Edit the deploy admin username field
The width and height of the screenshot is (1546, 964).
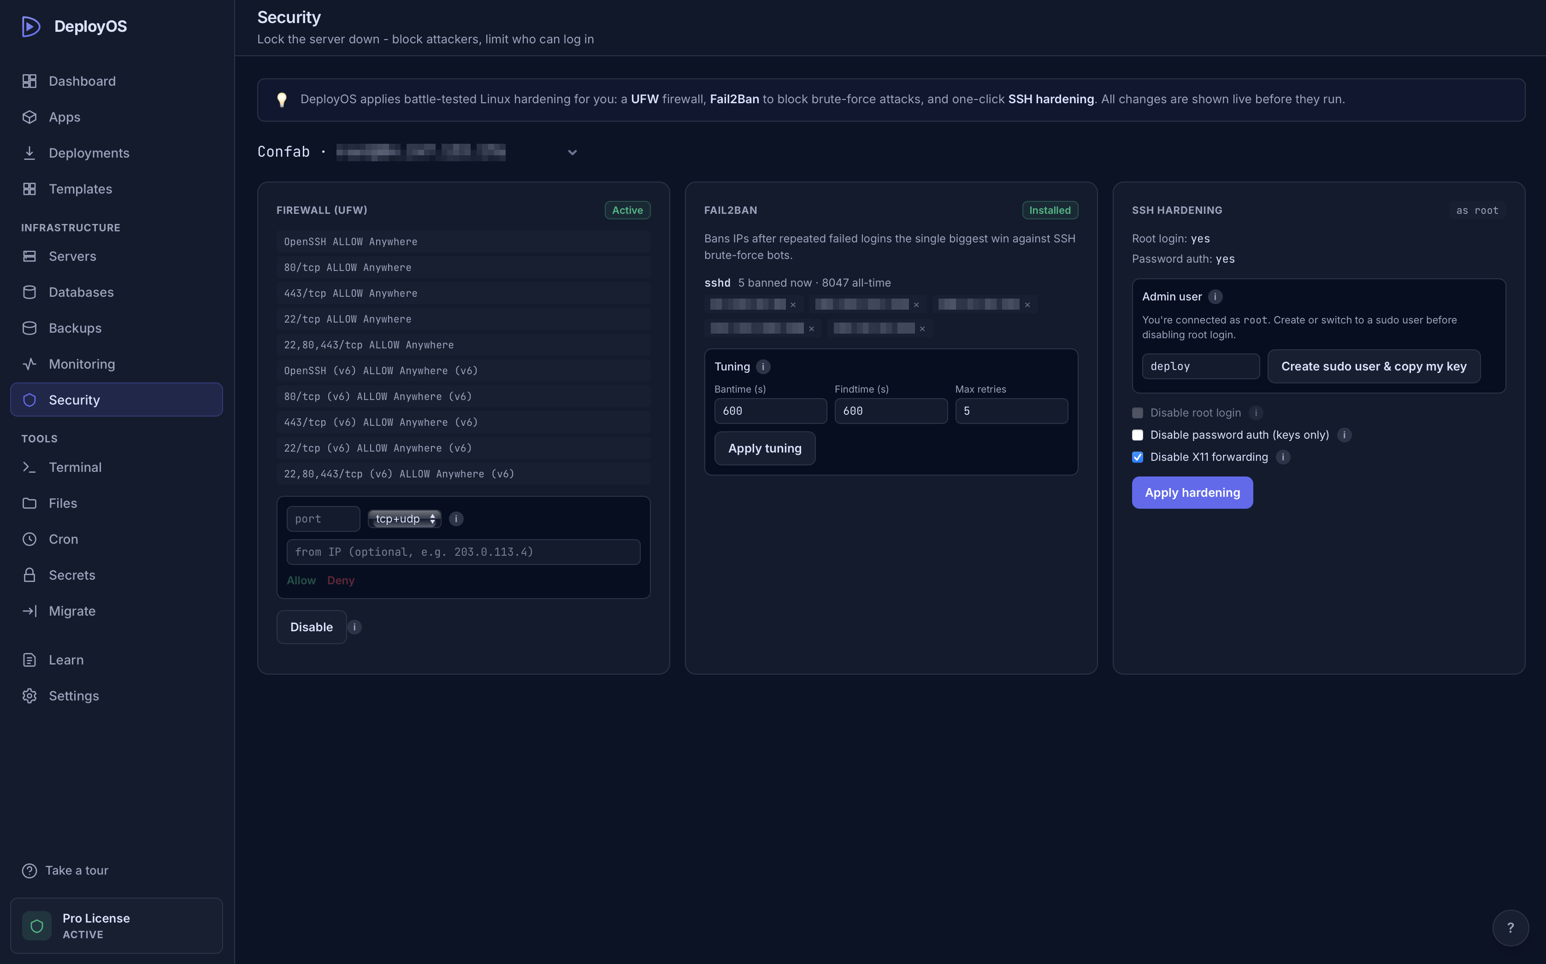click(1200, 367)
